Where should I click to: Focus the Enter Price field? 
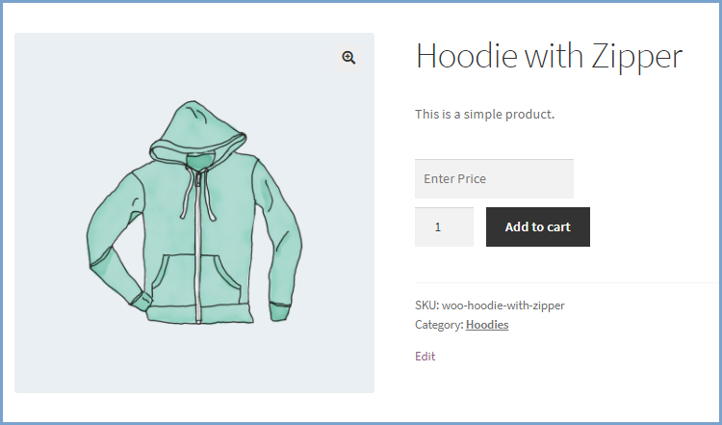494,179
